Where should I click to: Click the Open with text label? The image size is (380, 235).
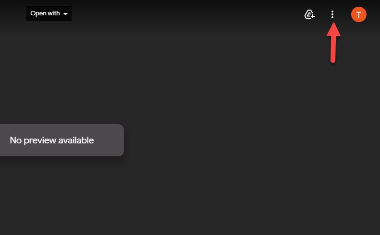(x=45, y=13)
